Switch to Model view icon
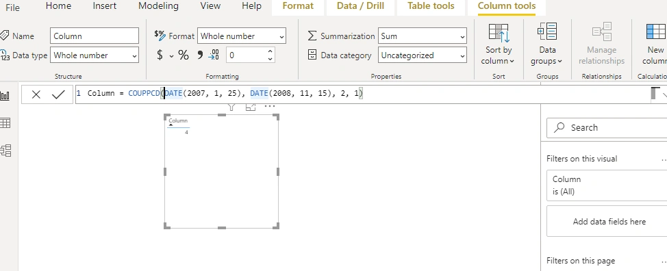The width and height of the screenshot is (667, 271). click(x=5, y=151)
